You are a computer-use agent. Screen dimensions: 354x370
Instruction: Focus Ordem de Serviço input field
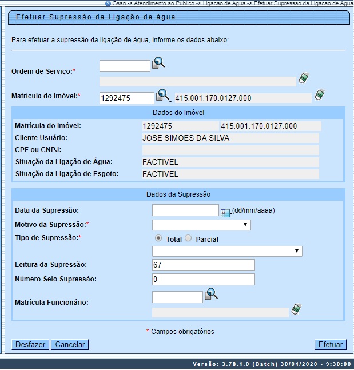click(x=125, y=66)
